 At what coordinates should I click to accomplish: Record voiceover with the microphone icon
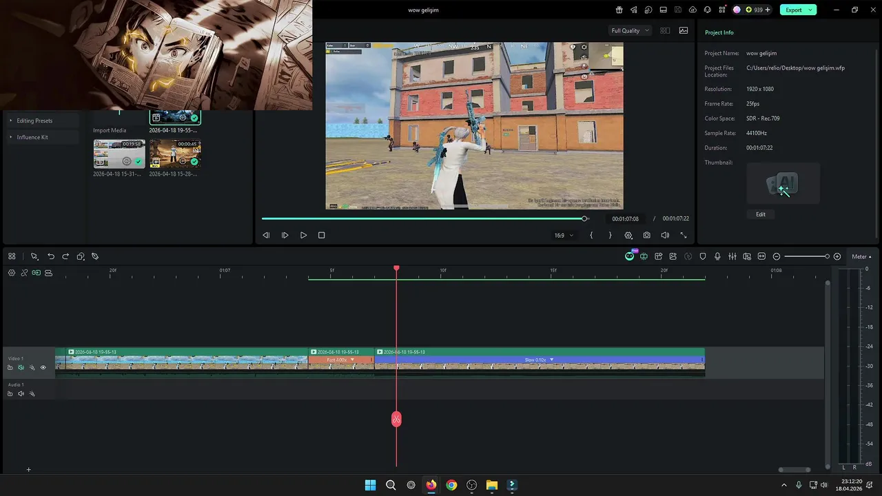coord(717,256)
